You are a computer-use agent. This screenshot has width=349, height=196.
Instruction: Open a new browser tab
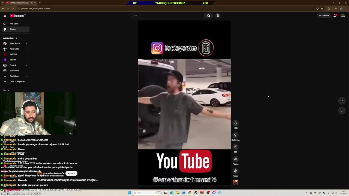(x=40, y=3)
